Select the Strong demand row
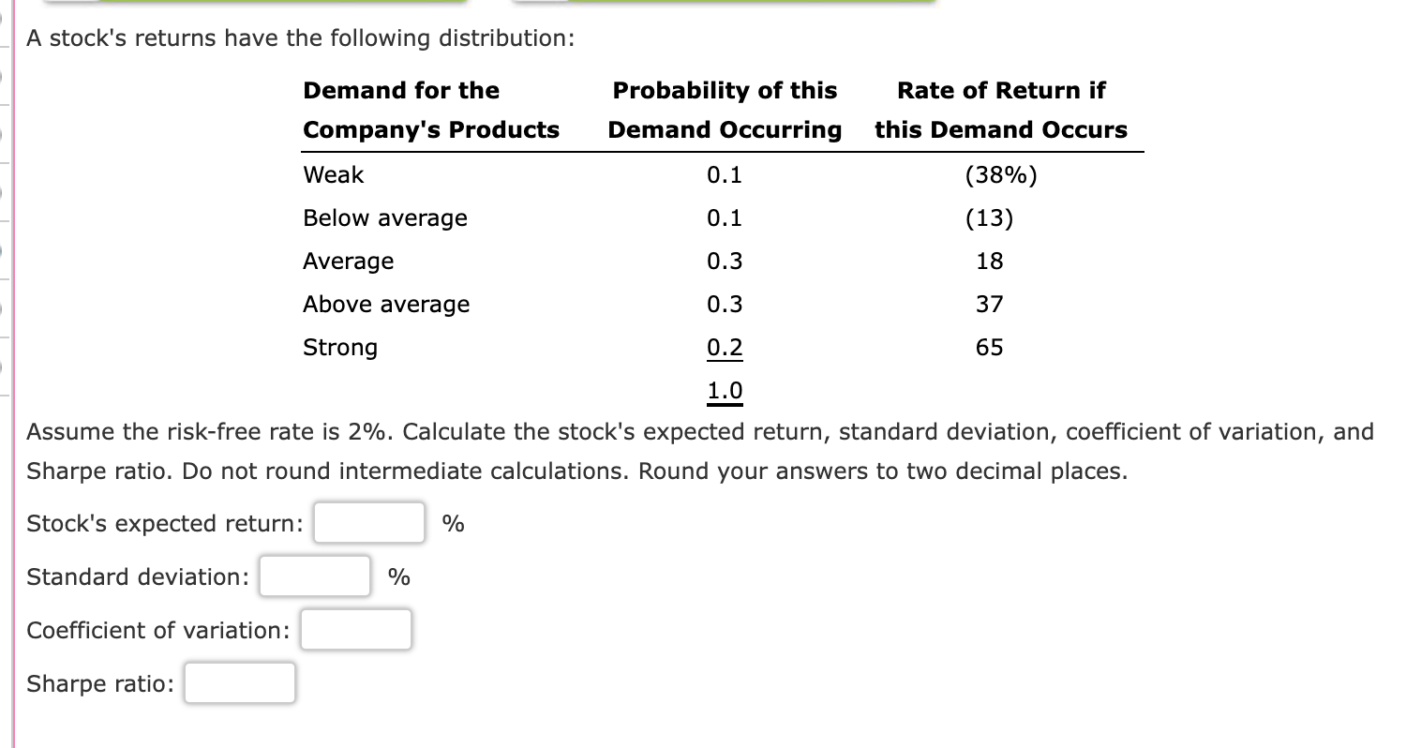Screen dimensions: 1421x748 (339, 347)
